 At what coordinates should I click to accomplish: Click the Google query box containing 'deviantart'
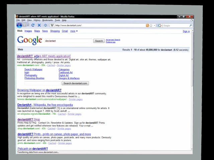69,41
